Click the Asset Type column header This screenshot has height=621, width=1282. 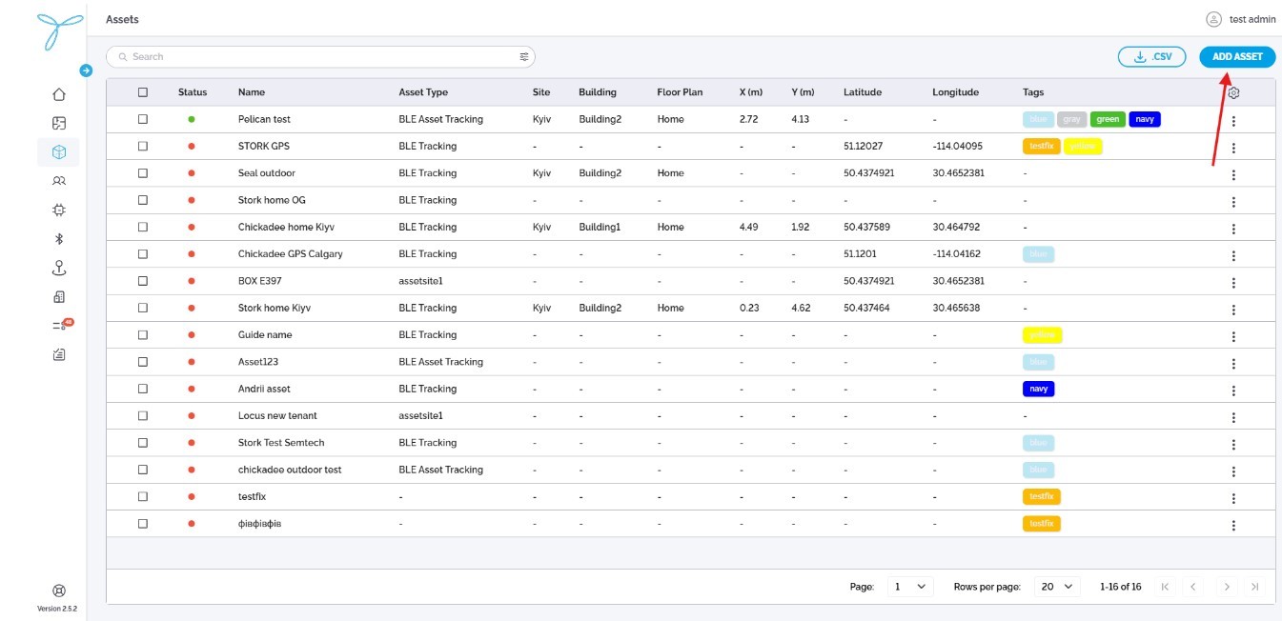[423, 92]
